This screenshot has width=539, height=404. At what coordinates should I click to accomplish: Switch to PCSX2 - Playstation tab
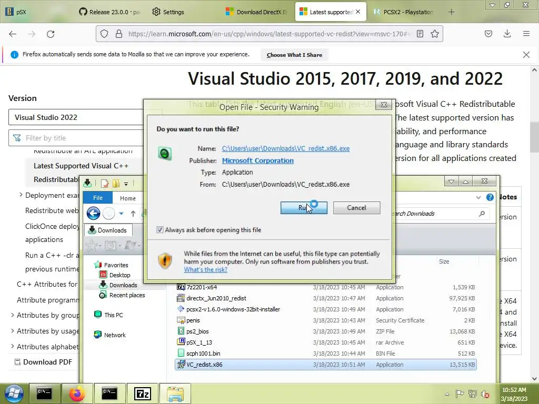pyautogui.click(x=404, y=12)
